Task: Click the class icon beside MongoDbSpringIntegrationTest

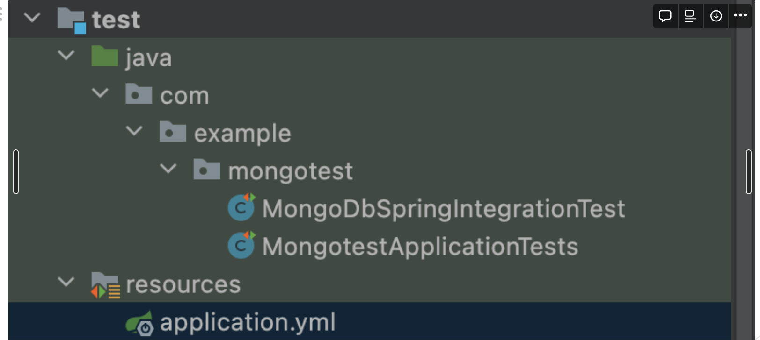Action: click(241, 208)
